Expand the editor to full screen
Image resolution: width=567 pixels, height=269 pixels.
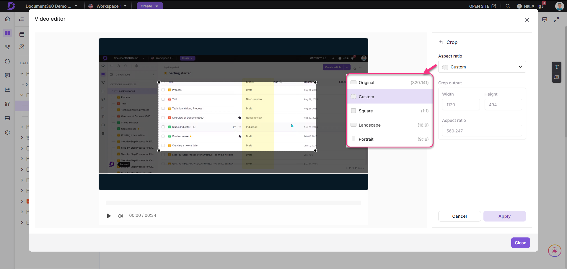(x=556, y=20)
